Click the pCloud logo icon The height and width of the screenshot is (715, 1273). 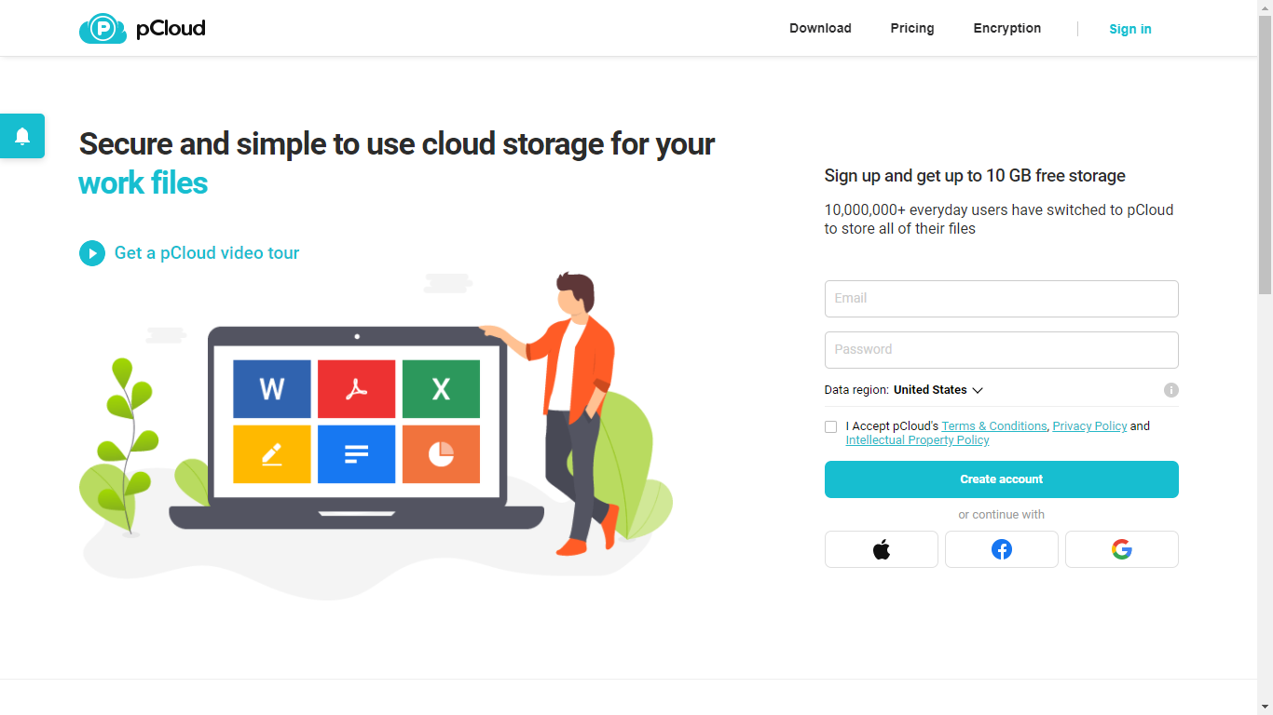point(103,29)
